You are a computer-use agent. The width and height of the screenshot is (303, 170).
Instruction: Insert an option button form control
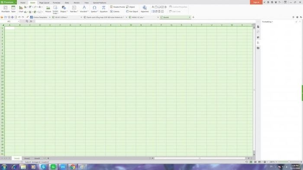[166, 7]
